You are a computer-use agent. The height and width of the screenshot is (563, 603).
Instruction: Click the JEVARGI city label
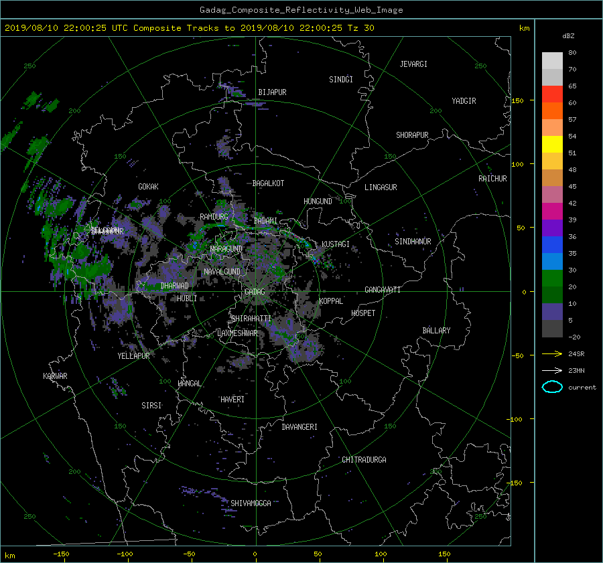(413, 64)
